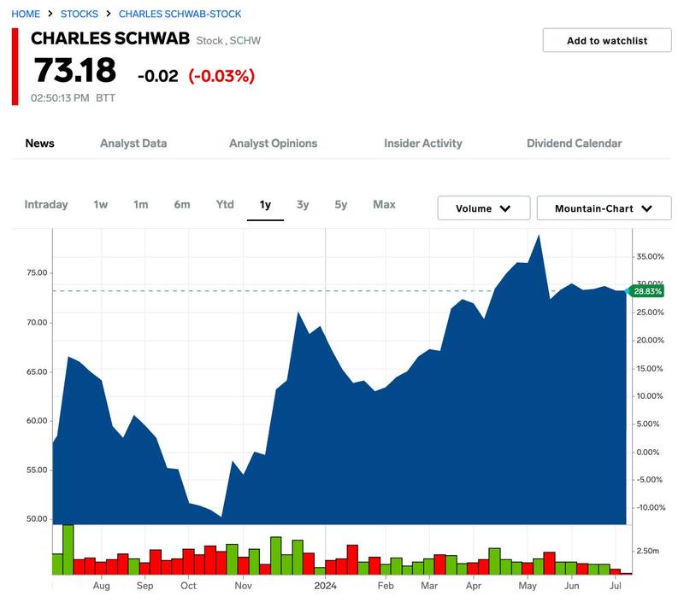Click the 35.00% percent axis label
Image resolution: width=684 pixels, height=602 pixels.
650,256
